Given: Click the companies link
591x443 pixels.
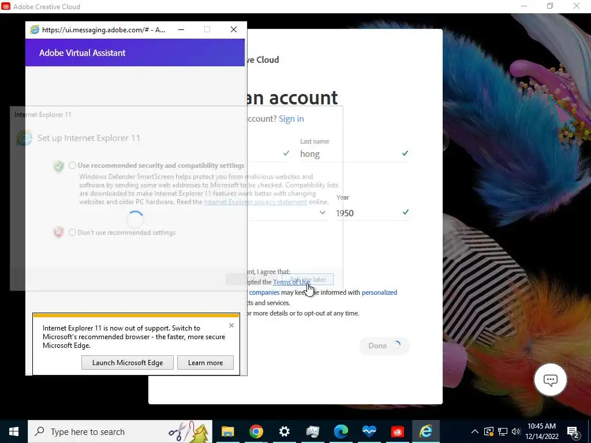Looking at the screenshot, I should [264, 292].
